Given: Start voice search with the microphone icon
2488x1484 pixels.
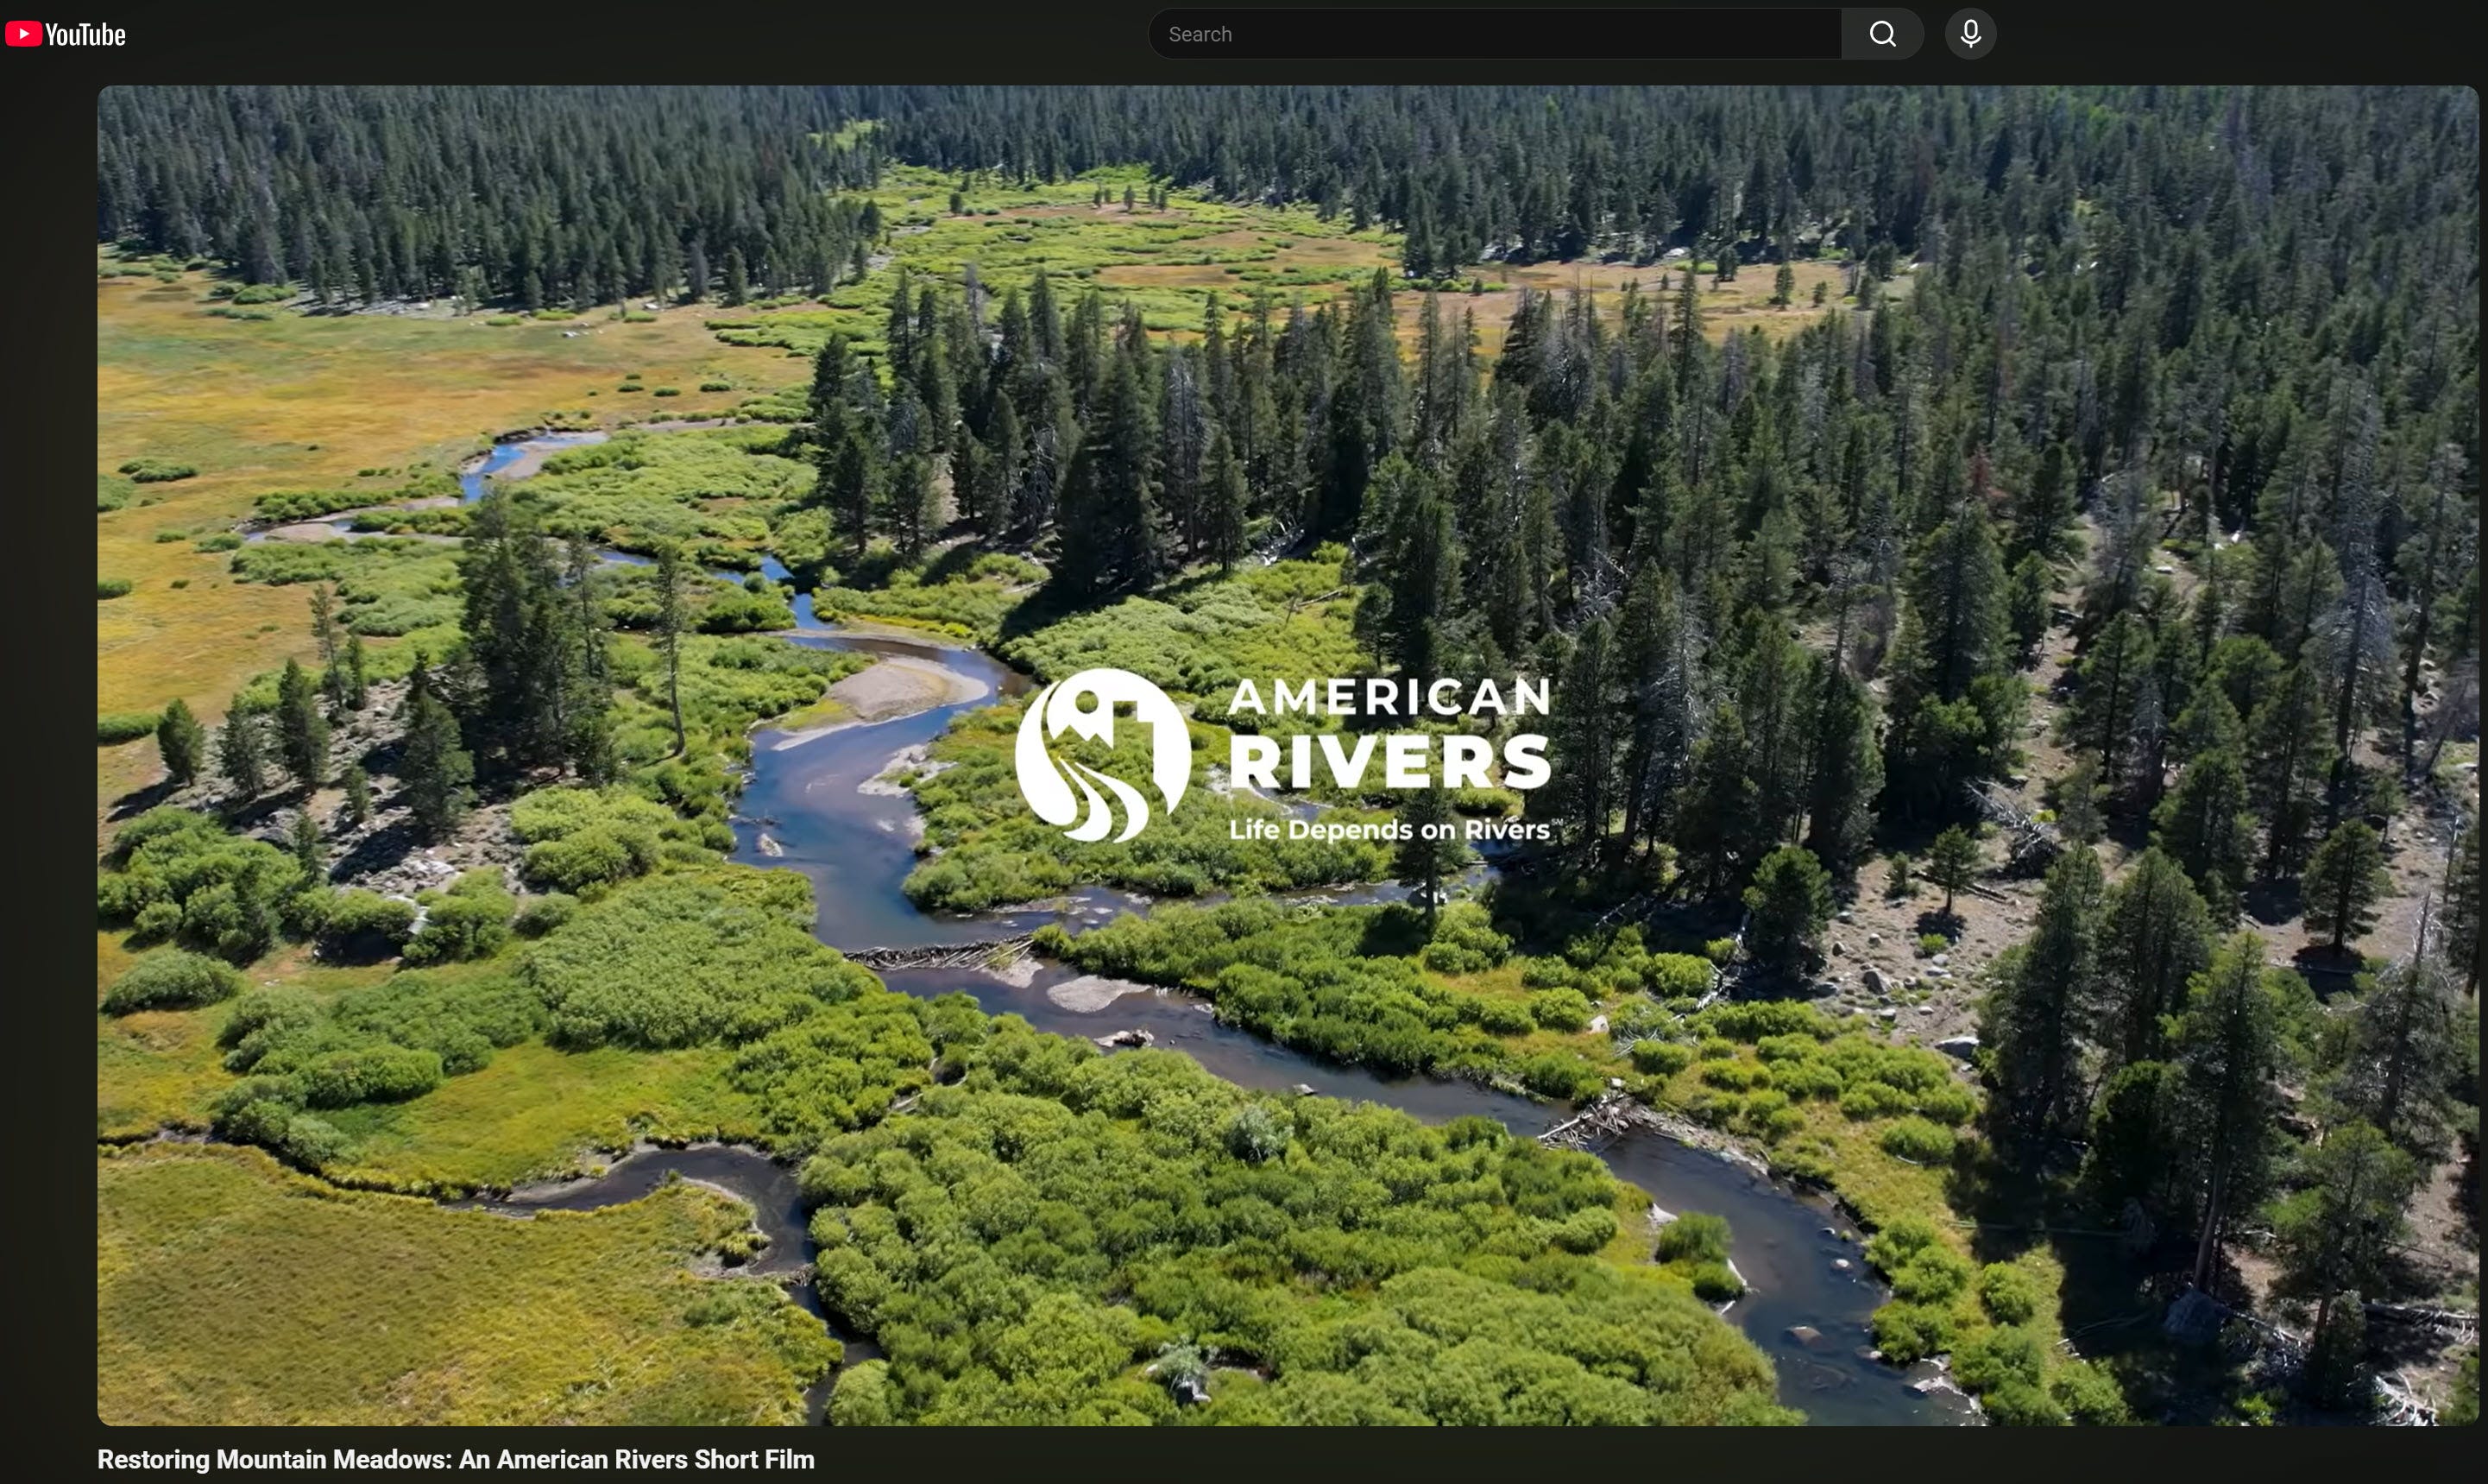Looking at the screenshot, I should [x=1970, y=34].
